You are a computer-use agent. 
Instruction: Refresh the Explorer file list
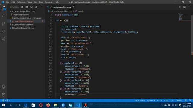[31, 7]
